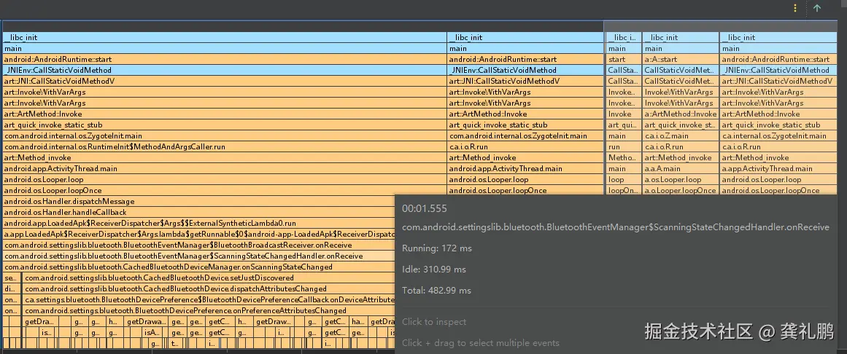Select the CachedBluetoothDevice.setJustDiscovered frame
This screenshot has height=354, width=847.
coord(209,278)
